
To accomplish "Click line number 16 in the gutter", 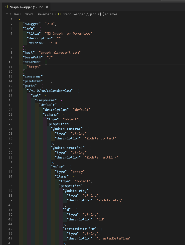I will [10, 91].
